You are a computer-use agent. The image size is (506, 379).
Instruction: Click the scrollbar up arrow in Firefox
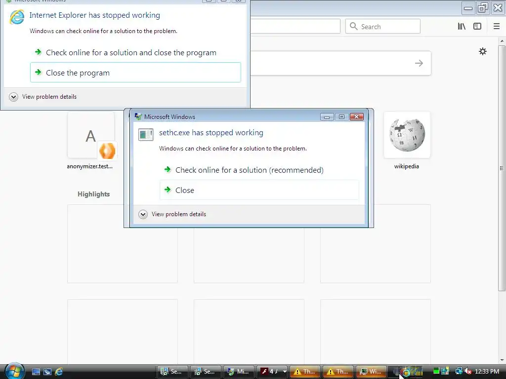(502, 41)
